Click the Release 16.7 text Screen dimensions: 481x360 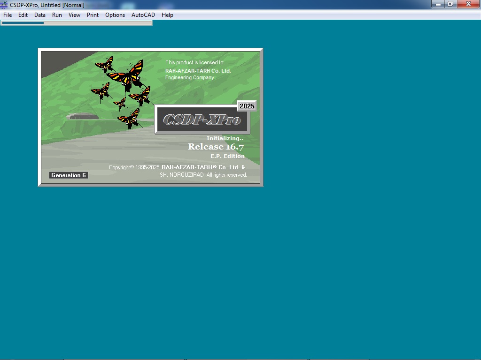coord(216,147)
